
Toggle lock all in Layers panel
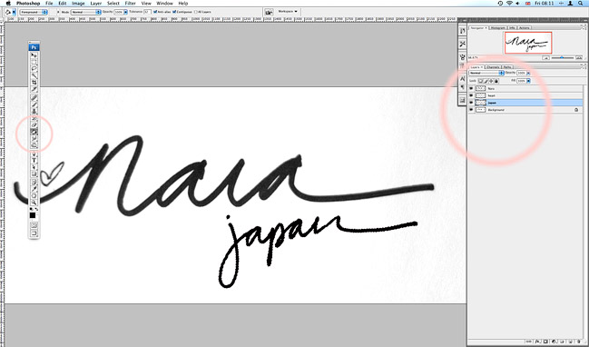496,81
